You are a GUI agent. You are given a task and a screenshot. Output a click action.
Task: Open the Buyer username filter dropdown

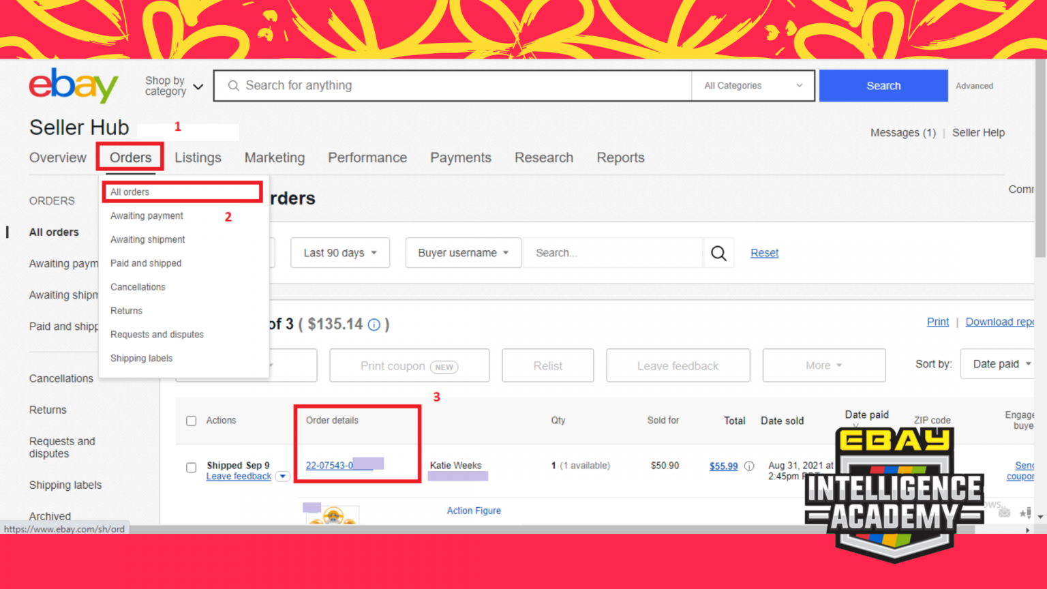coord(463,253)
